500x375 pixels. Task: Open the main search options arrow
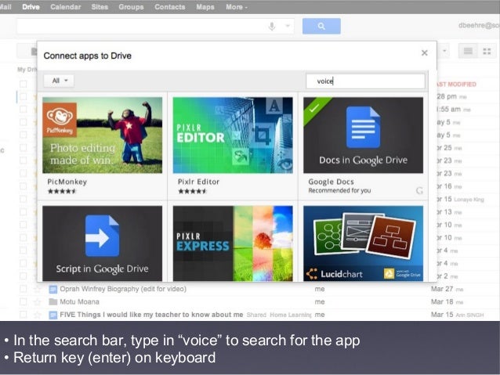click(x=288, y=26)
